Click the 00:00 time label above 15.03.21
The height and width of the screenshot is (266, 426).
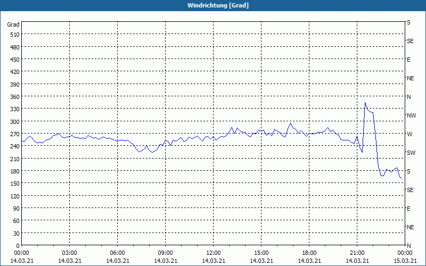(x=405, y=253)
